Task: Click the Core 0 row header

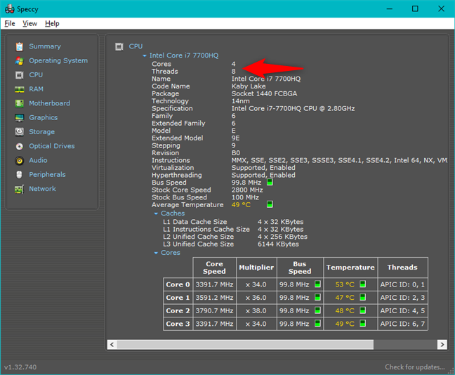Action: [178, 284]
